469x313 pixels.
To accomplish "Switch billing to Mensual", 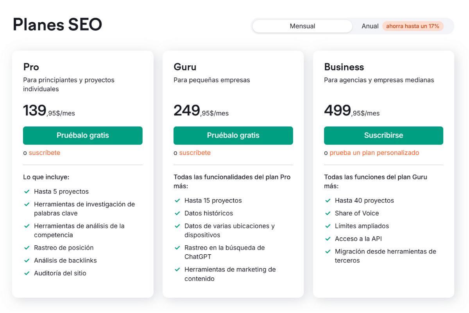I will (x=302, y=26).
